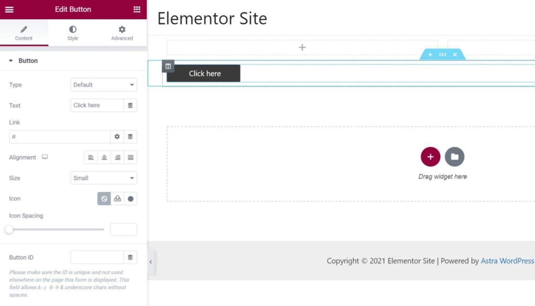Open dynamic tags for Text field
This screenshot has height=306, width=535.
pyautogui.click(x=130, y=105)
